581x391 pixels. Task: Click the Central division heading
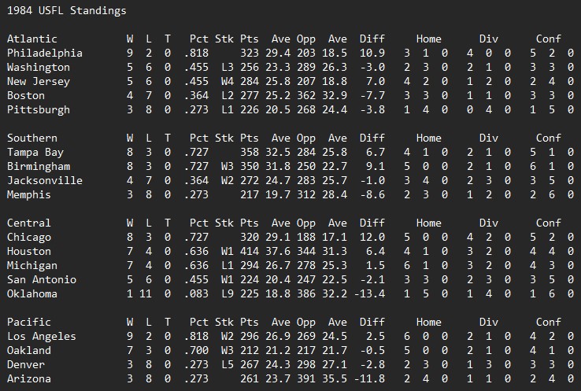(28, 223)
